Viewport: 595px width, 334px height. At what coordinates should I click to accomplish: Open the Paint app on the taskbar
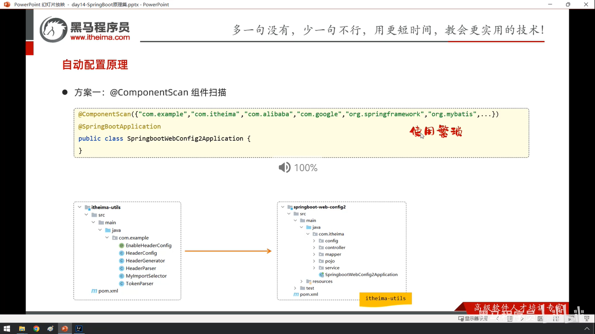pyautogui.click(x=51, y=329)
